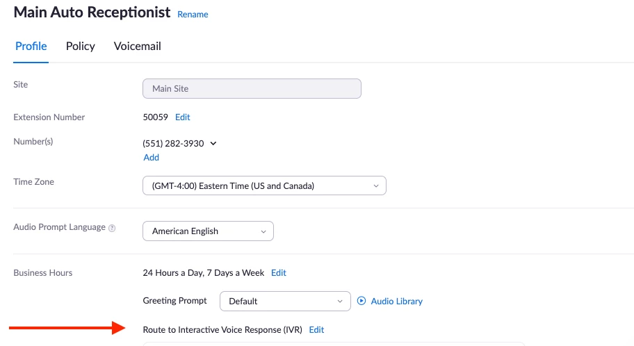Click the Main Auto Receptionist heading

(x=92, y=13)
